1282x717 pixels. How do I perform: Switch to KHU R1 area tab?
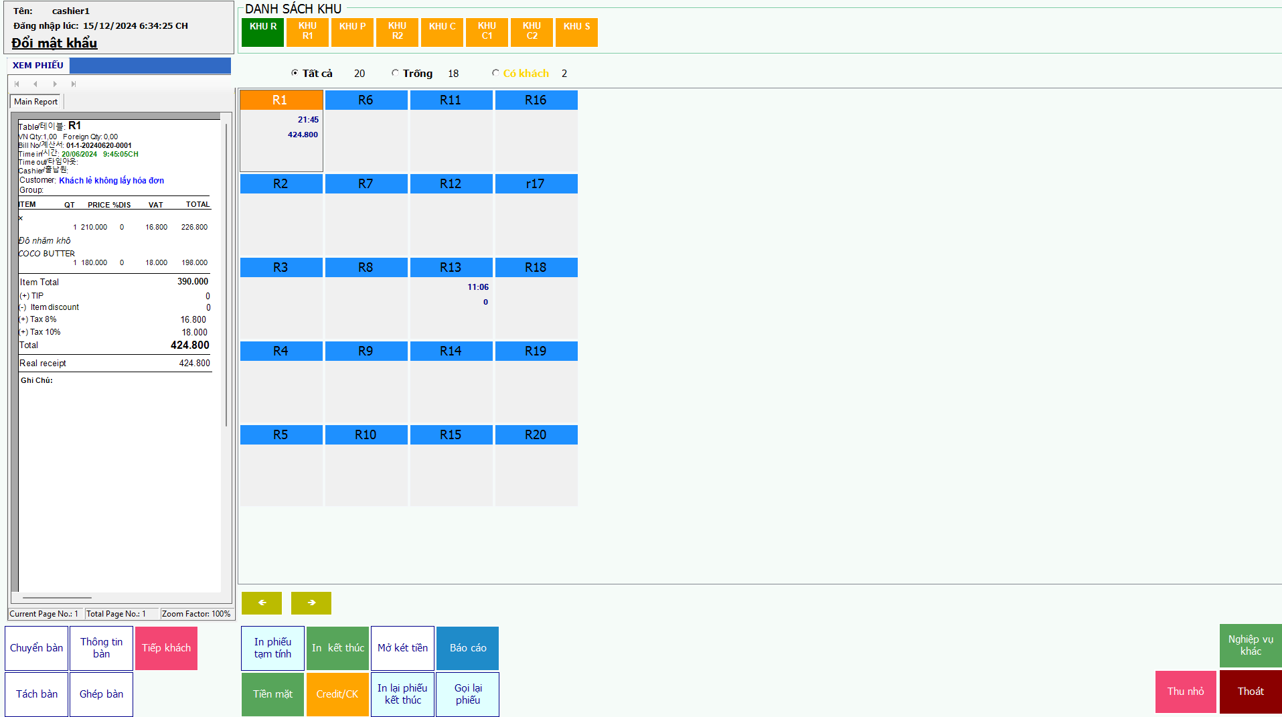(x=307, y=32)
